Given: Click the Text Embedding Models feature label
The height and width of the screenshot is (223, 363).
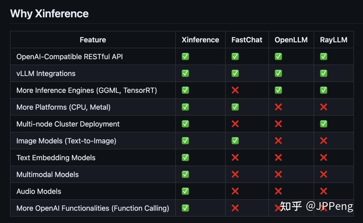Looking at the screenshot, I should coord(56,157).
